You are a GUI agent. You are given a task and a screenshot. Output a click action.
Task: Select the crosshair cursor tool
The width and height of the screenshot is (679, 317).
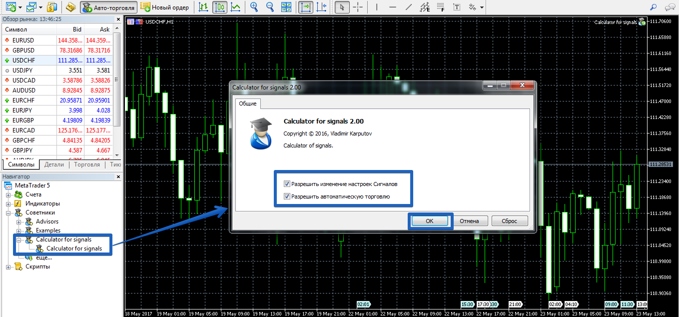(358, 7)
